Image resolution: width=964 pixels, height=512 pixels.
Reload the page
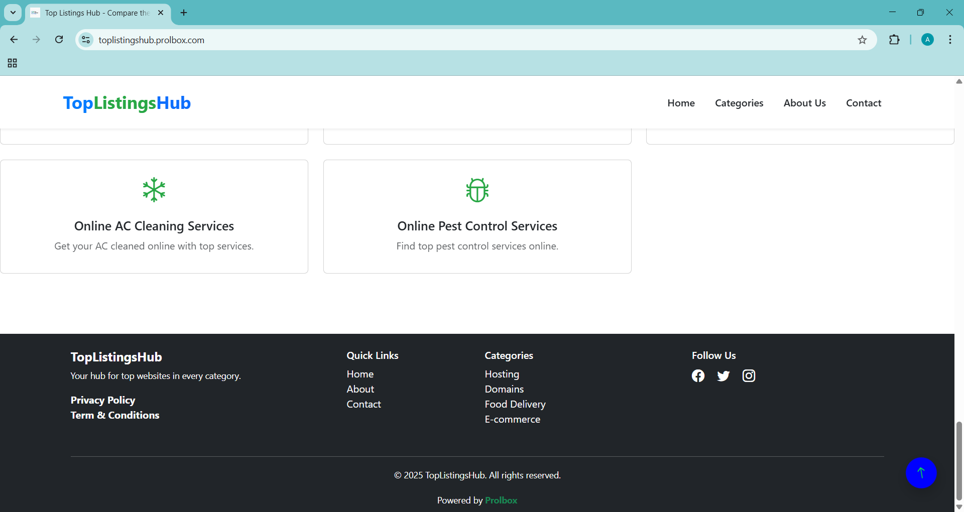(x=59, y=40)
